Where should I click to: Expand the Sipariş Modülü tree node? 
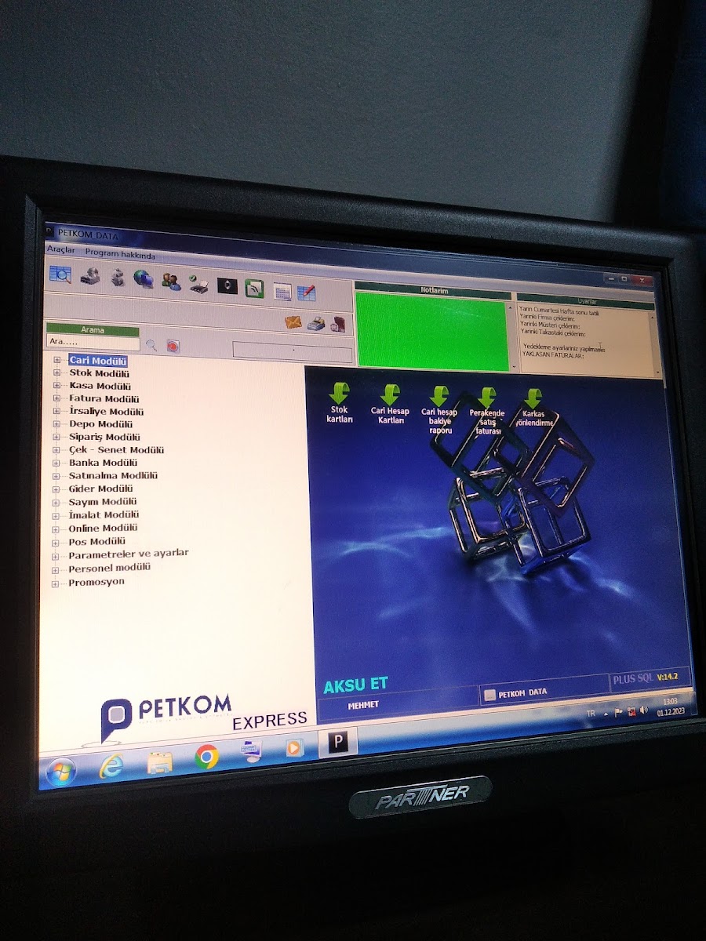(56, 438)
